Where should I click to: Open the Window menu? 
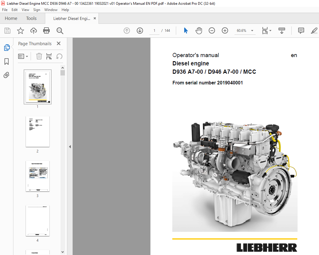coord(51,10)
